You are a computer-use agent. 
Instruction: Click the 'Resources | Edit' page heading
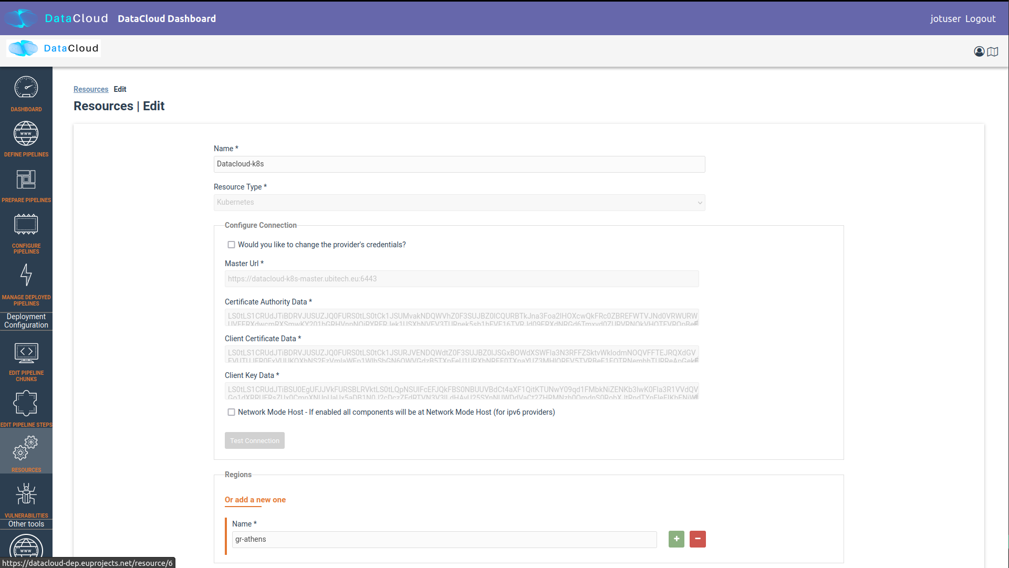119,106
